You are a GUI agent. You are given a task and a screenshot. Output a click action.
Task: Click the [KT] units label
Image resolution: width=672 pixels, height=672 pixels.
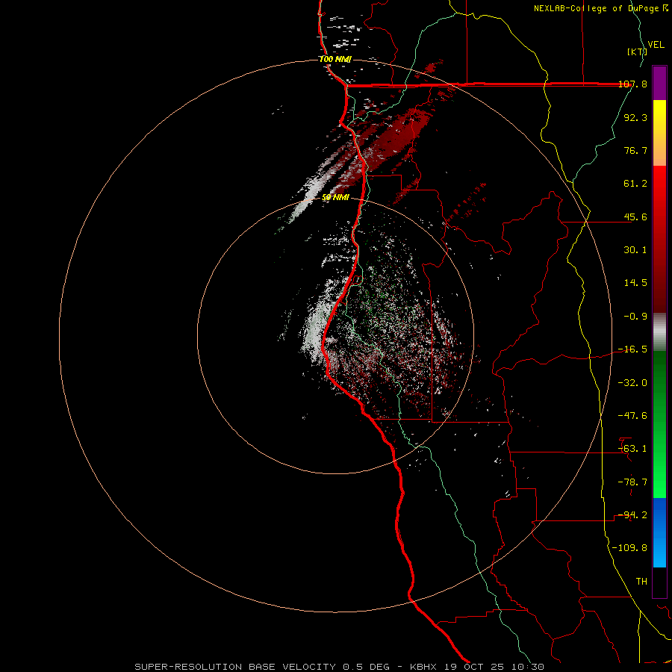click(637, 52)
